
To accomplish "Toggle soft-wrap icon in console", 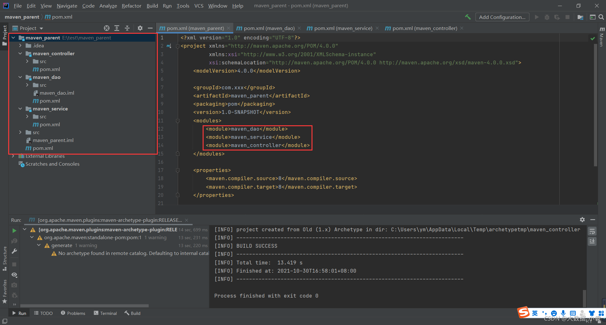I will pos(592,231).
